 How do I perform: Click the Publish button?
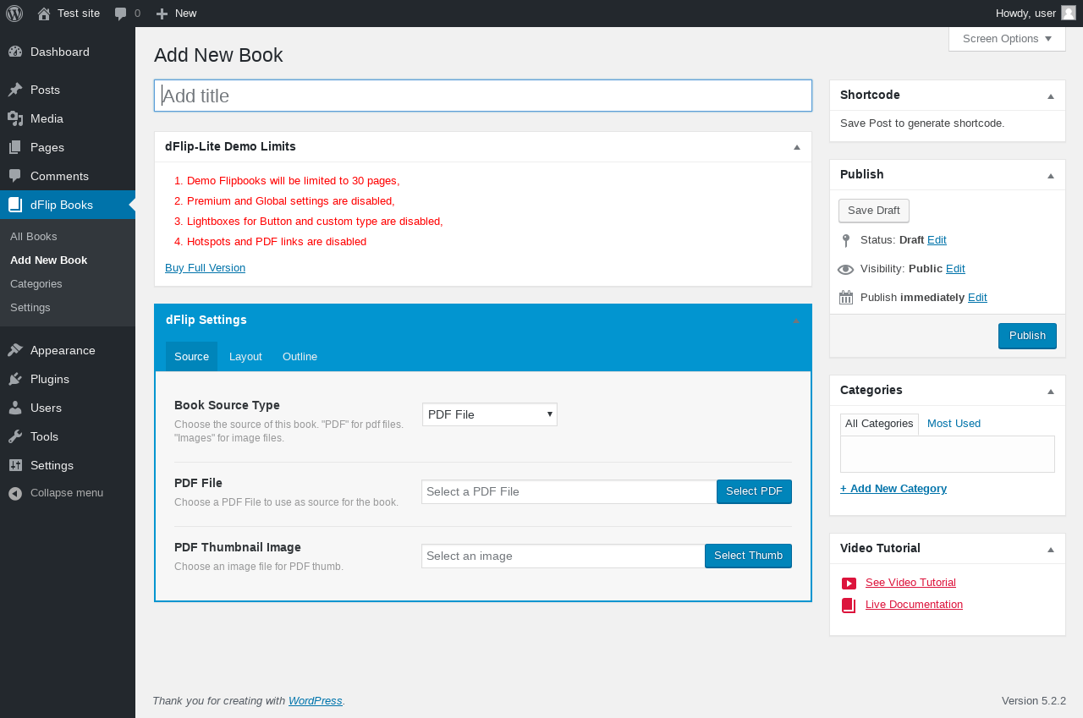pos(1027,336)
